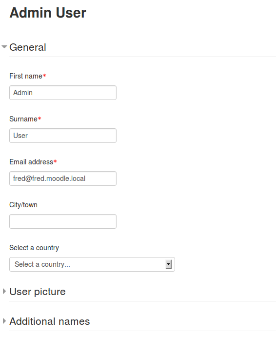Expand Additional names via its triangle
This screenshot has width=276, height=337.
[x=4, y=321]
